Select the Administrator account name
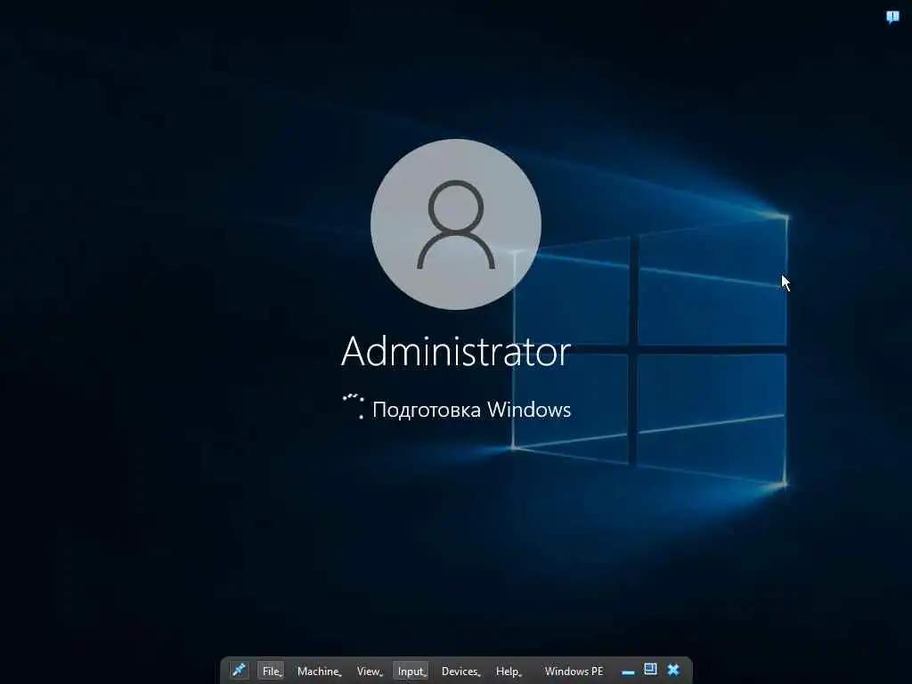912x684 pixels. coord(456,351)
